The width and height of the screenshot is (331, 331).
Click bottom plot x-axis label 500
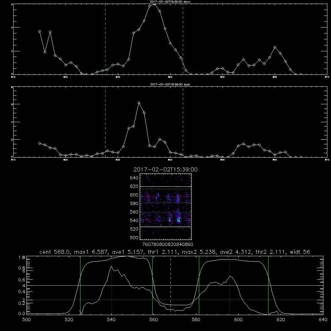coord(26,320)
